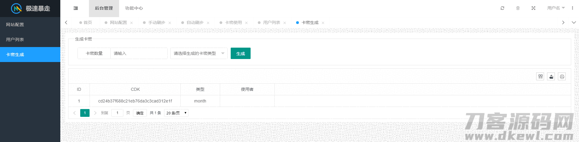Switch to the 卡密使用 tab

click(233, 22)
